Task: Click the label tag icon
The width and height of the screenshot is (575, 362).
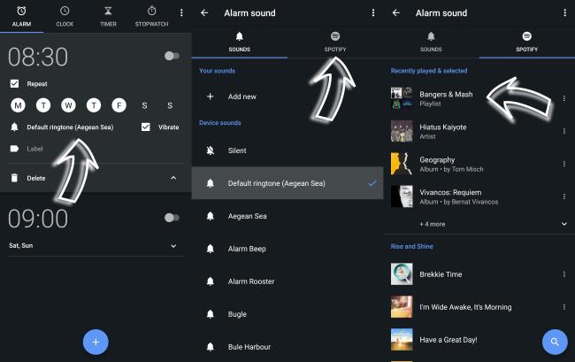Action: coord(14,149)
